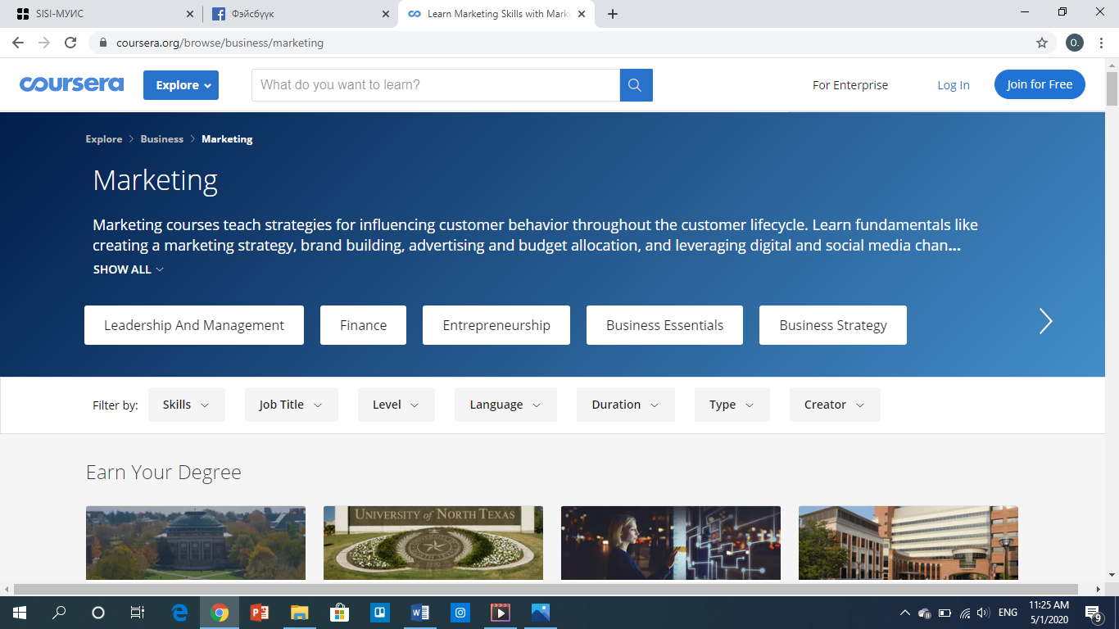
Task: Launch PowerPoint from the taskbar
Action: tap(260, 613)
